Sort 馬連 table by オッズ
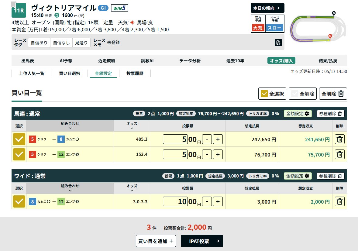The image size is (358, 251). 132,125
